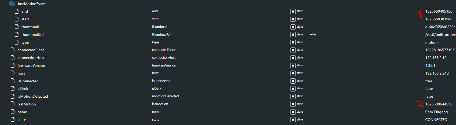Select the 'connectionHost' tree item

(31, 58)
